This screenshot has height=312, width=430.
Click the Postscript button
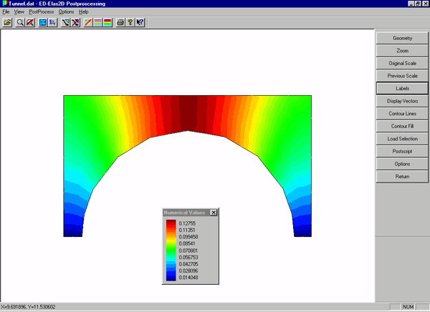[402, 152]
